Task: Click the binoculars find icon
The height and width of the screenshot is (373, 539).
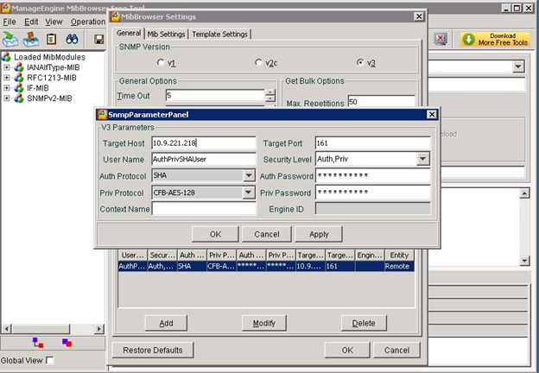Action: (x=72, y=39)
